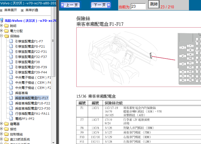This screenshot has height=144, width=201.
Task: Go to next page with 下一页 button
Action: coord(101,5)
